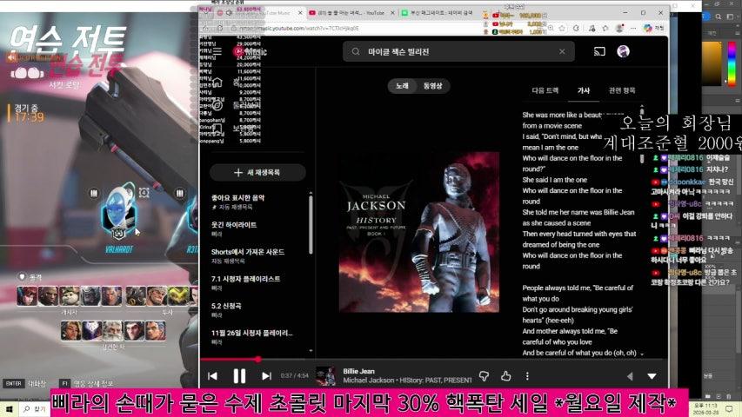
Task: Open the Home icon in the YouTube Music sidebar
Action: click(x=217, y=83)
